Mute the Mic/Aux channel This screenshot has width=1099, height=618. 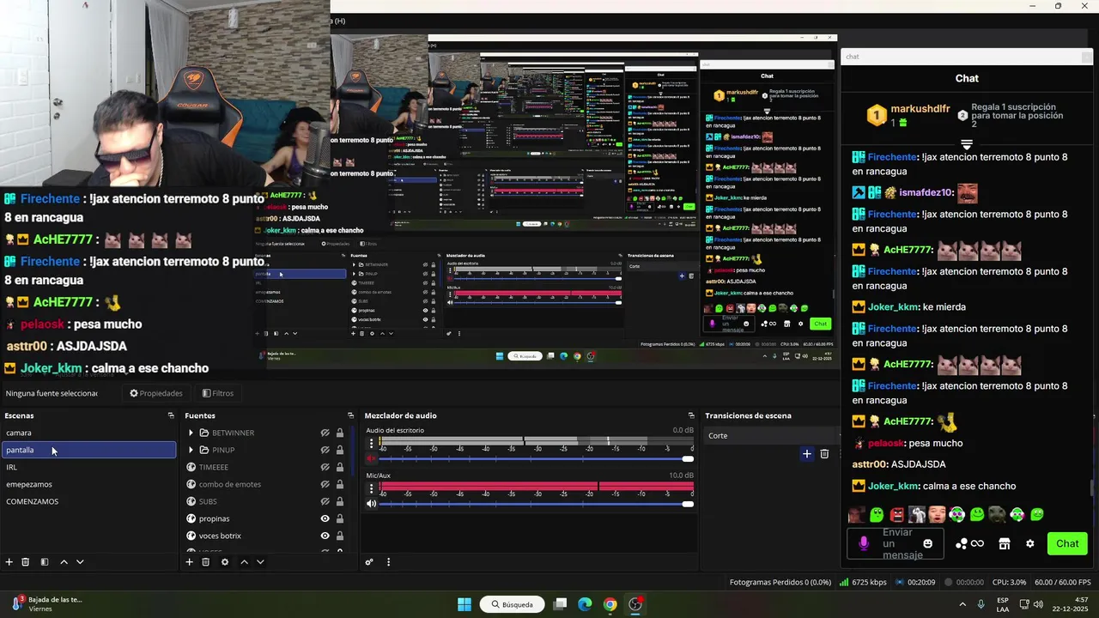(x=371, y=504)
